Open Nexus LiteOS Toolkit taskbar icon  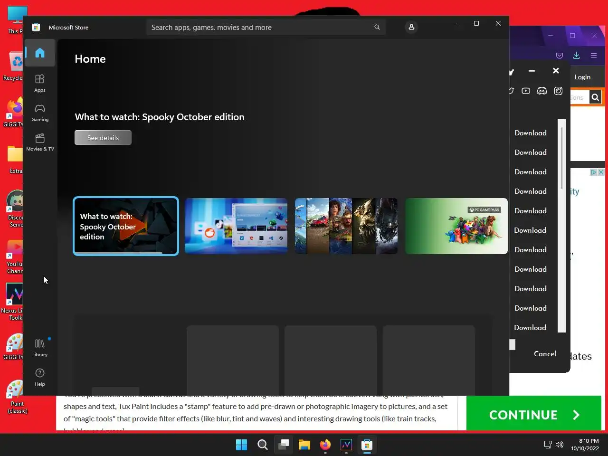click(346, 445)
